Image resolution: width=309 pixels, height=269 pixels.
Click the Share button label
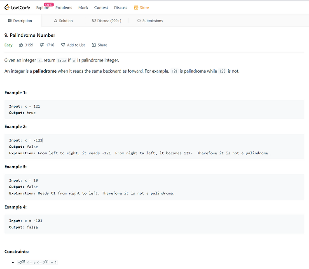coord(102,45)
